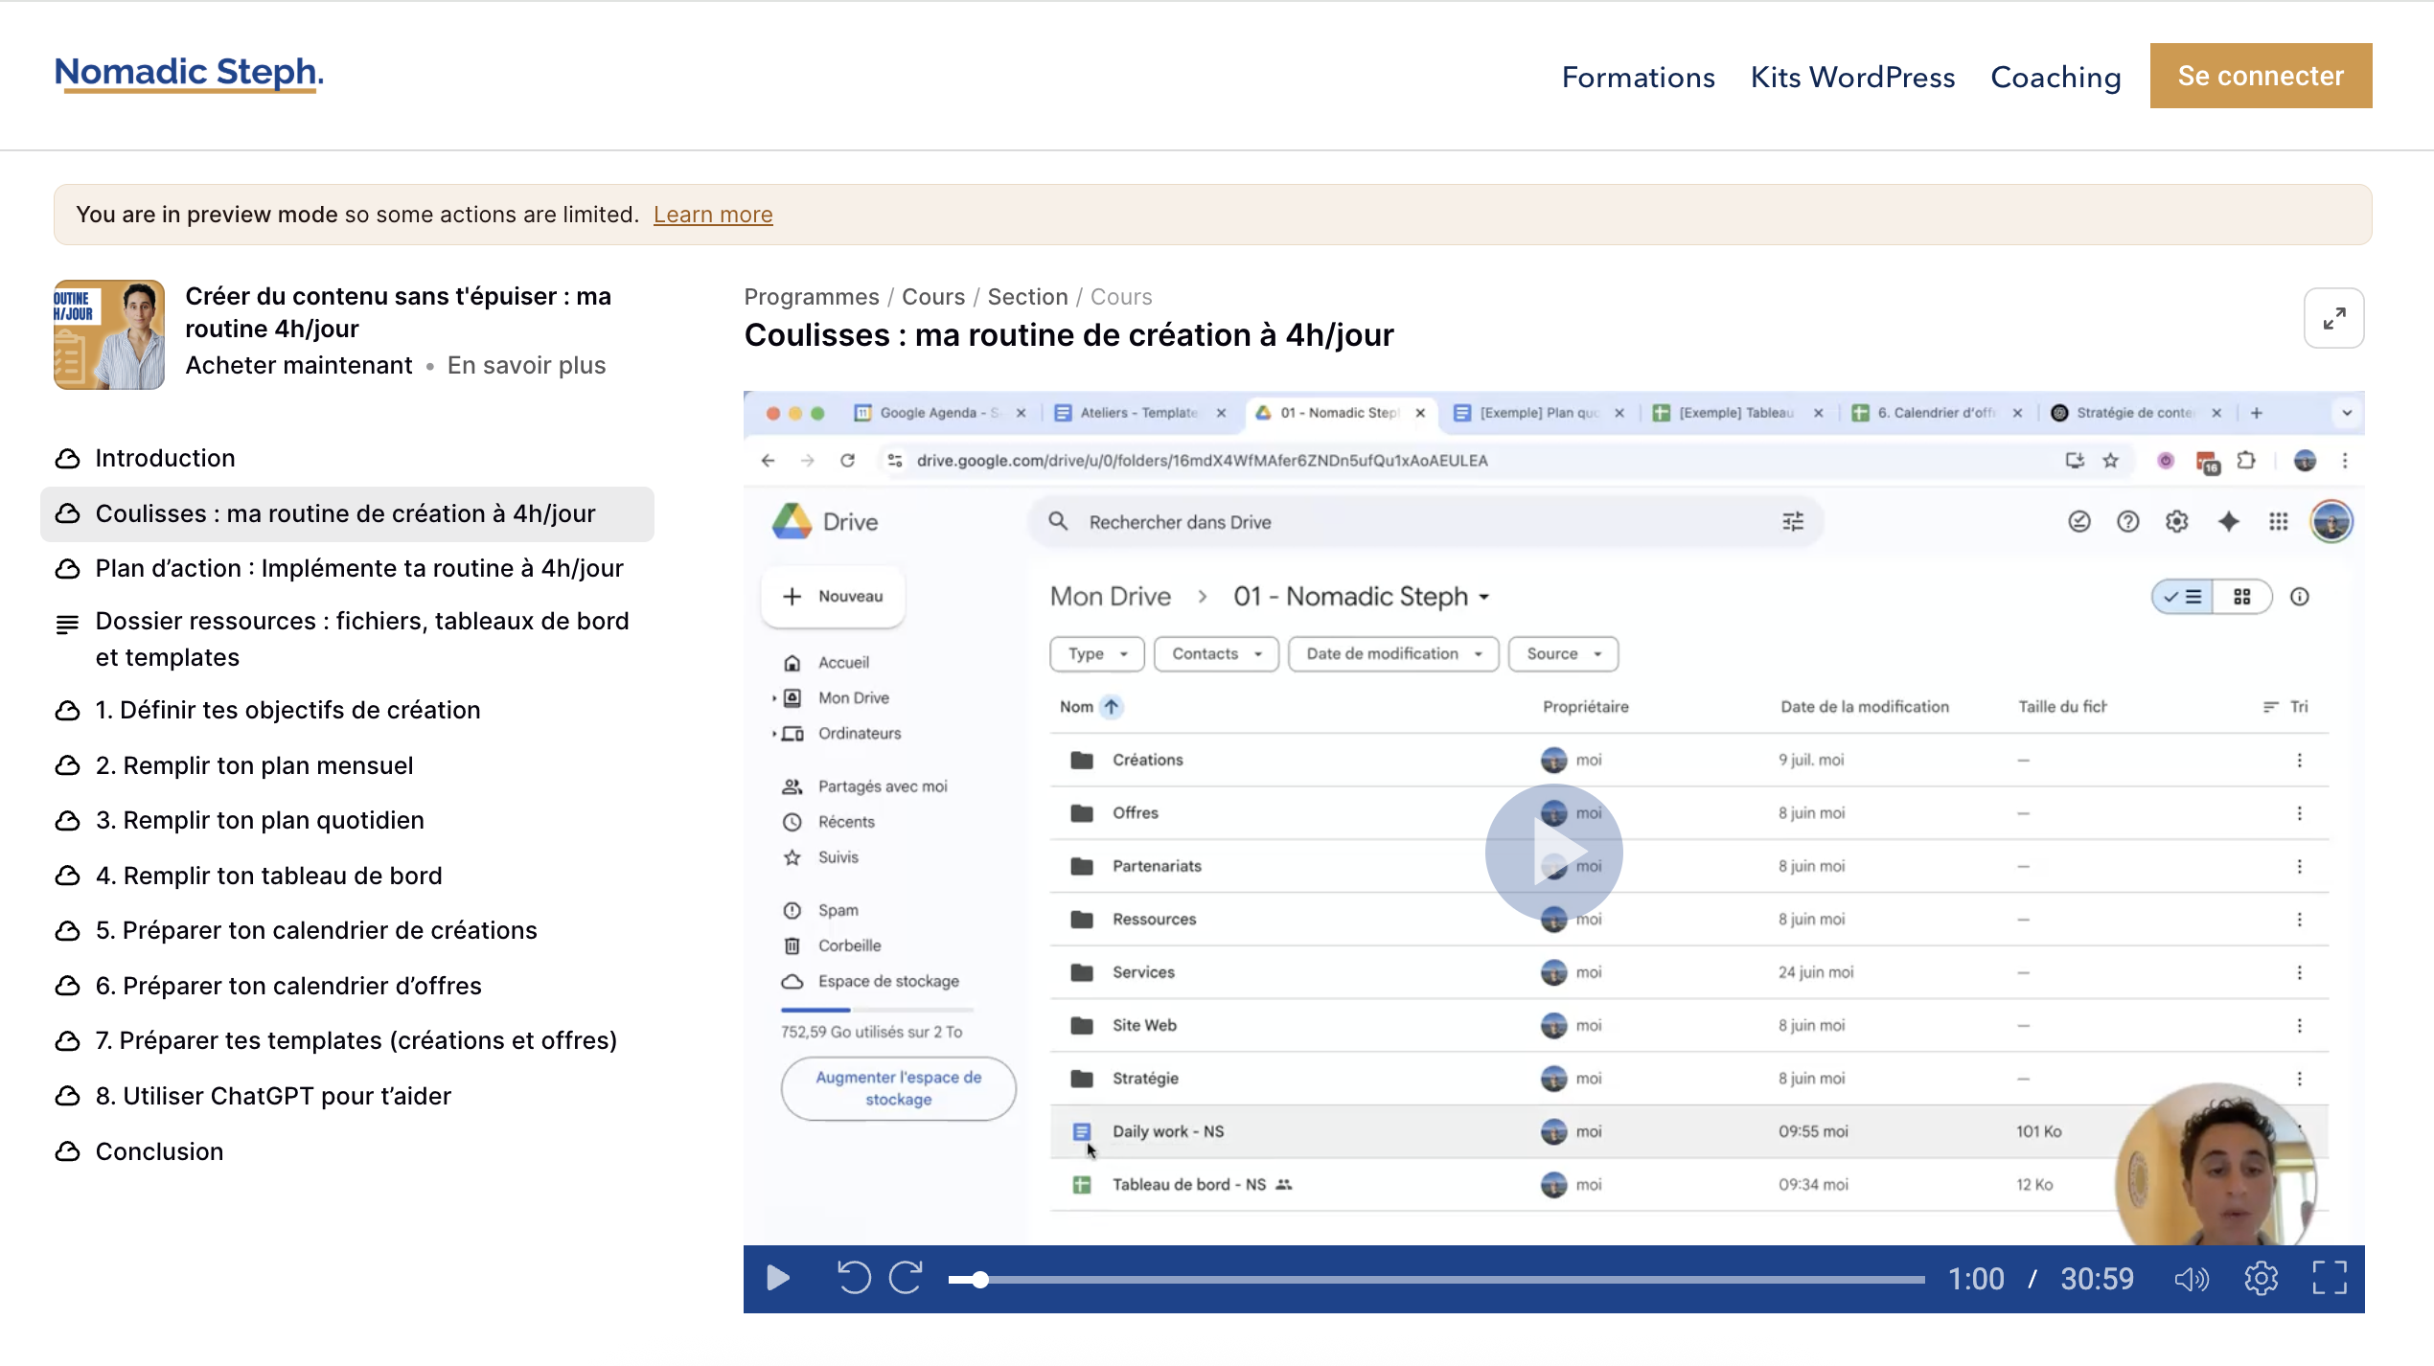Follow the Learn more link
2434x1366 pixels.
(713, 215)
